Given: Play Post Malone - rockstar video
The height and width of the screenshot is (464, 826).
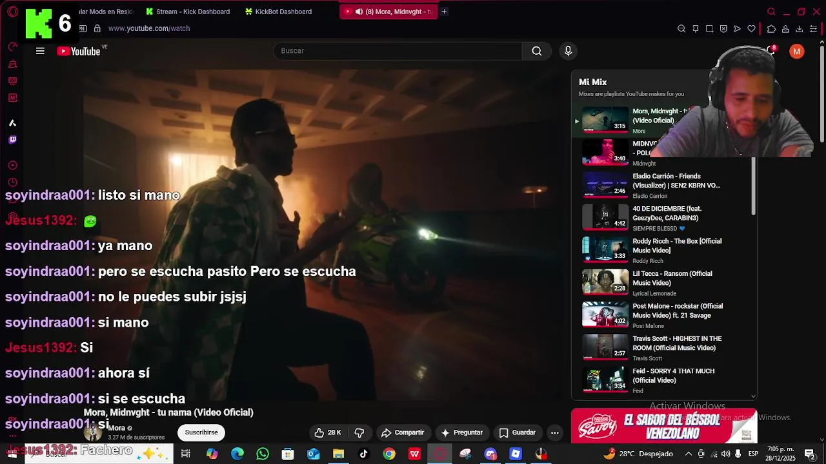Looking at the screenshot, I should point(661,315).
